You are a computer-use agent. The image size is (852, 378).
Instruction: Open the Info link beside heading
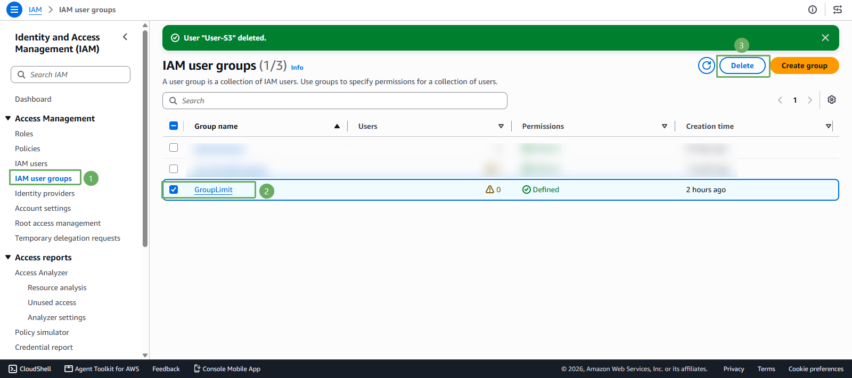pos(297,68)
